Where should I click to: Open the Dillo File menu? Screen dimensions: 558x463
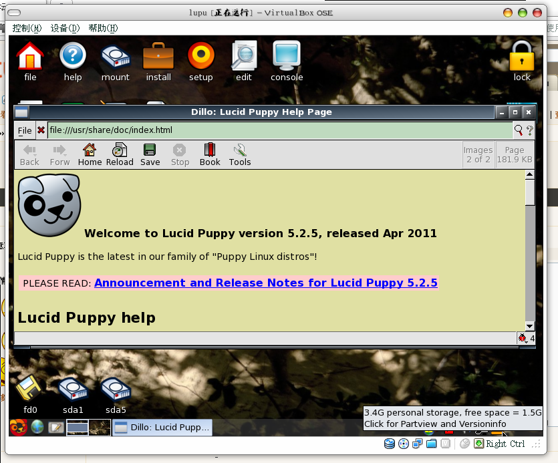coord(25,130)
